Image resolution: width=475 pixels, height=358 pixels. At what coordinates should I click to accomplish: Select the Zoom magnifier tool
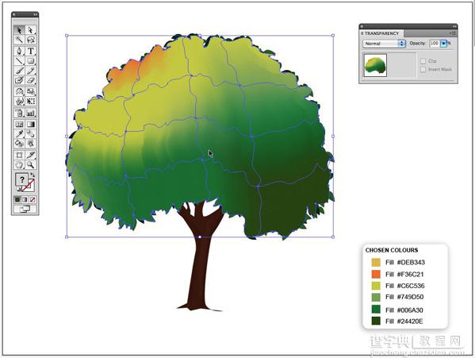pos(31,164)
